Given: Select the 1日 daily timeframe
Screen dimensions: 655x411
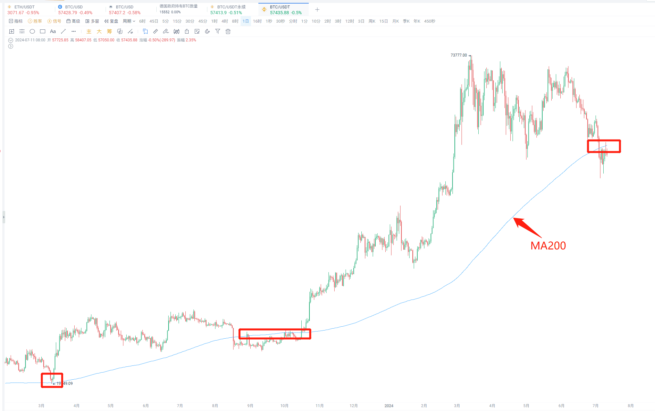Looking at the screenshot, I should point(246,21).
